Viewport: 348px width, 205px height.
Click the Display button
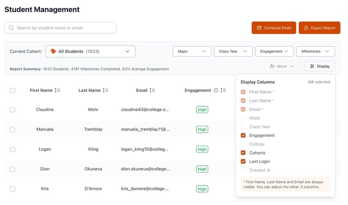point(320,66)
